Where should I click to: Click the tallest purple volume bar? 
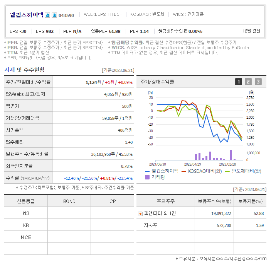(231, 155)
